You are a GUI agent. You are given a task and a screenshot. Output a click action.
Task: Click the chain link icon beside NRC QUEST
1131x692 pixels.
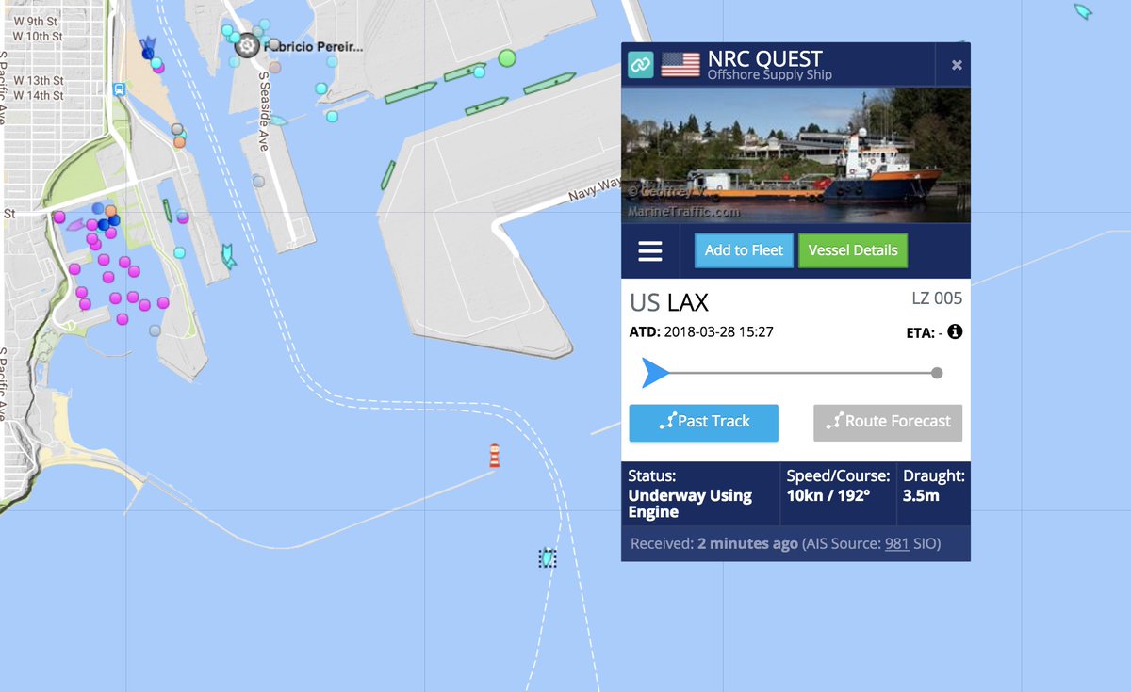click(641, 65)
